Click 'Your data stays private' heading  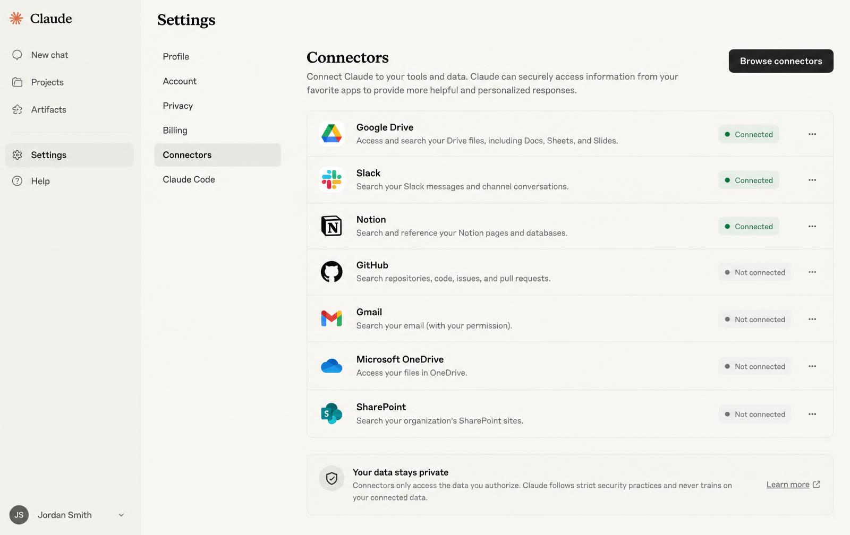point(401,472)
